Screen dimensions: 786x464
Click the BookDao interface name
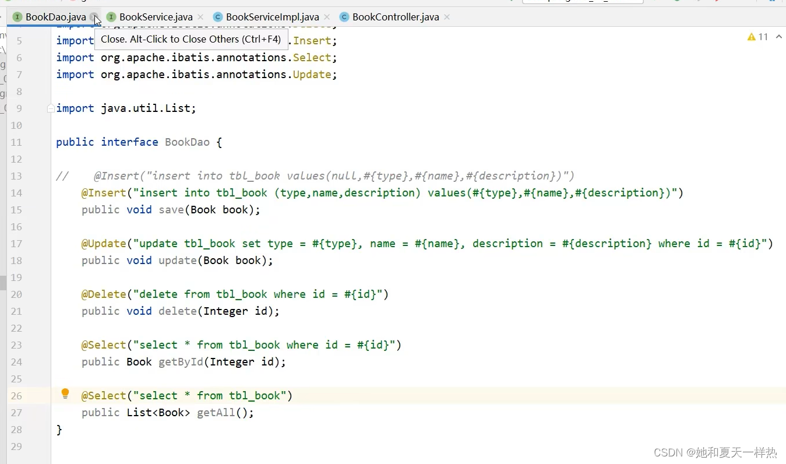pos(187,142)
